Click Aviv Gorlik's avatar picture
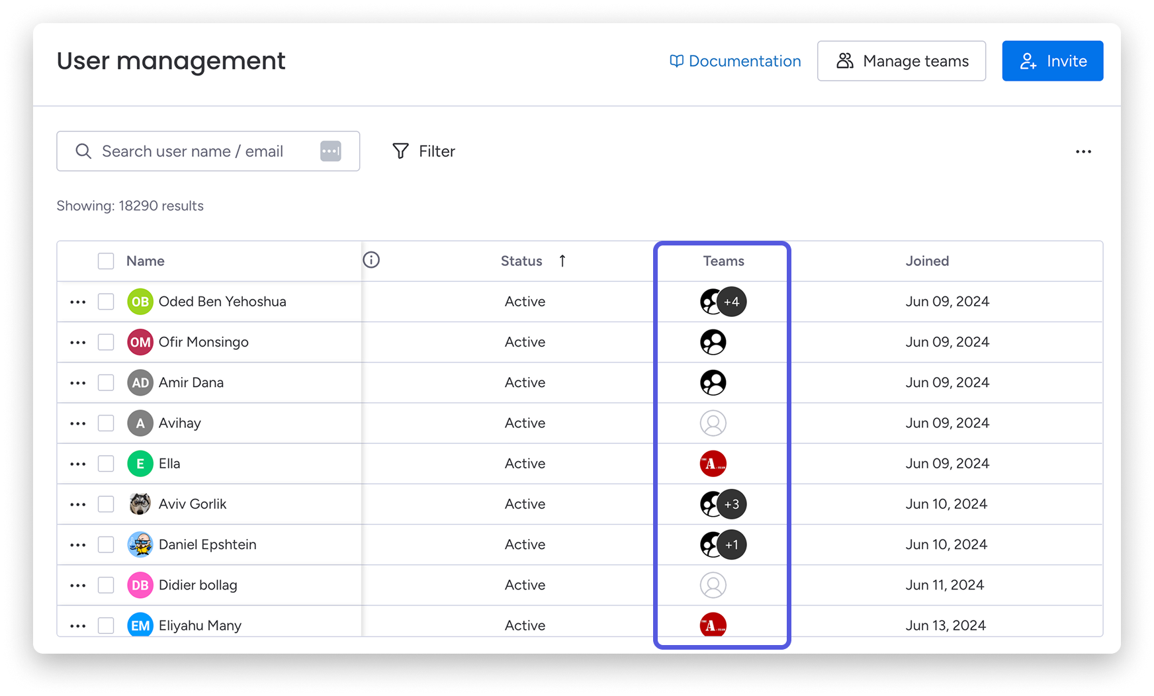The width and height of the screenshot is (1154, 696). tap(140, 504)
